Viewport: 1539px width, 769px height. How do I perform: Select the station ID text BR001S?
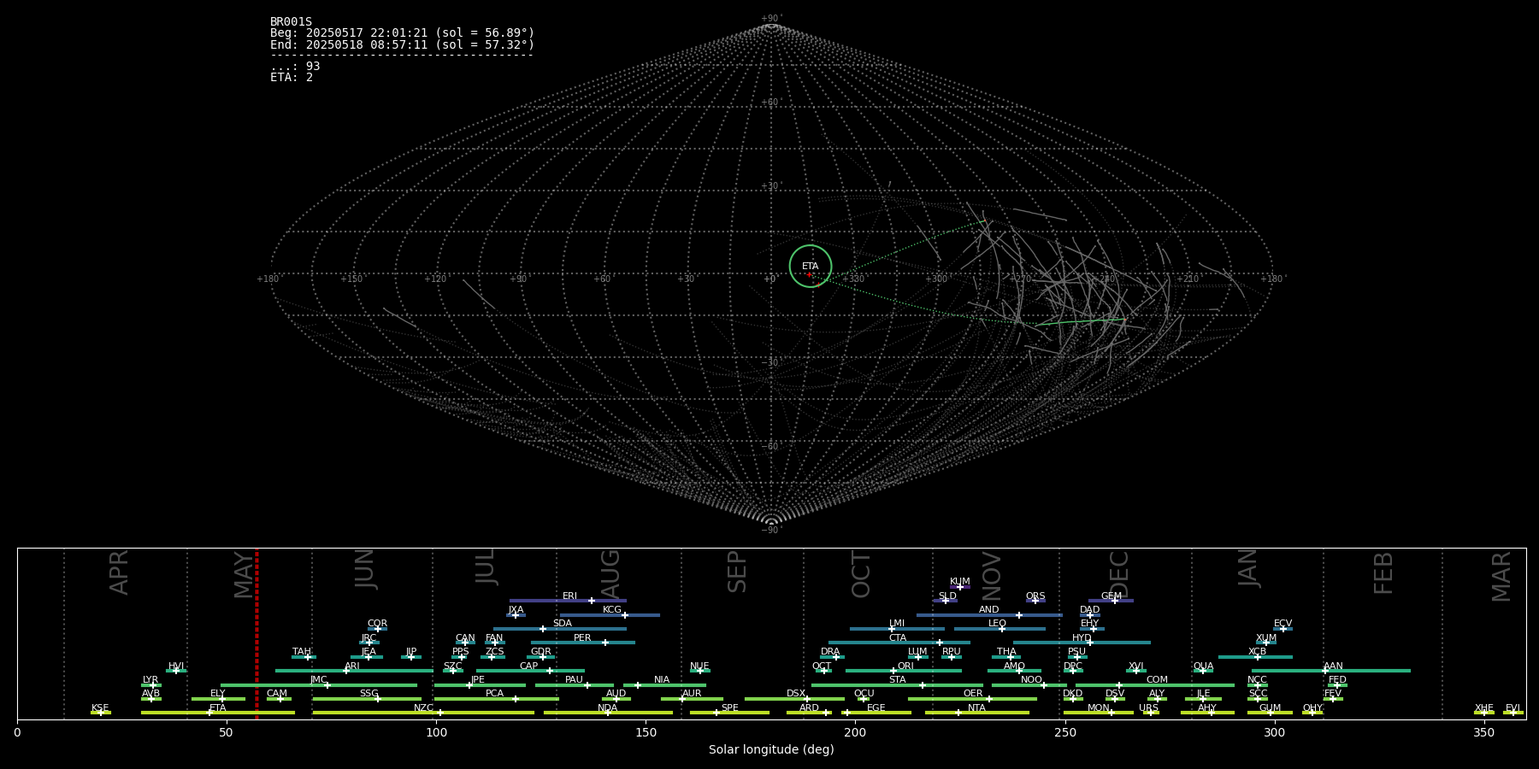(x=292, y=22)
